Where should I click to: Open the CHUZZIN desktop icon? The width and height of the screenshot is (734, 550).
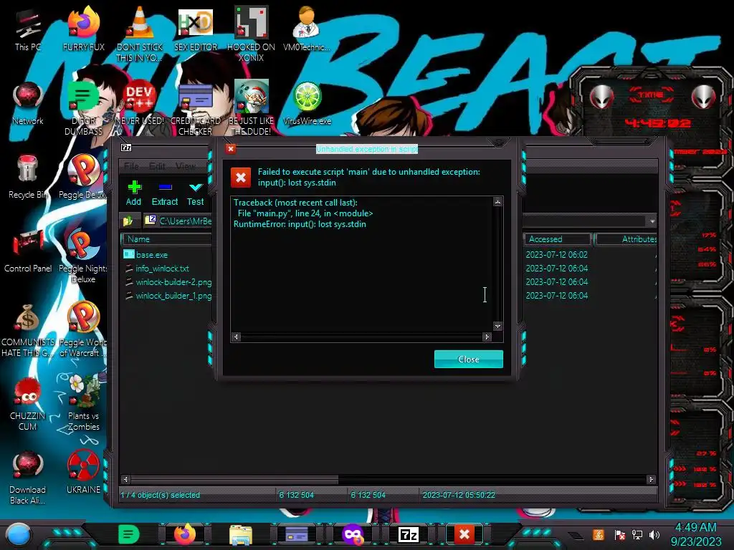(28, 404)
